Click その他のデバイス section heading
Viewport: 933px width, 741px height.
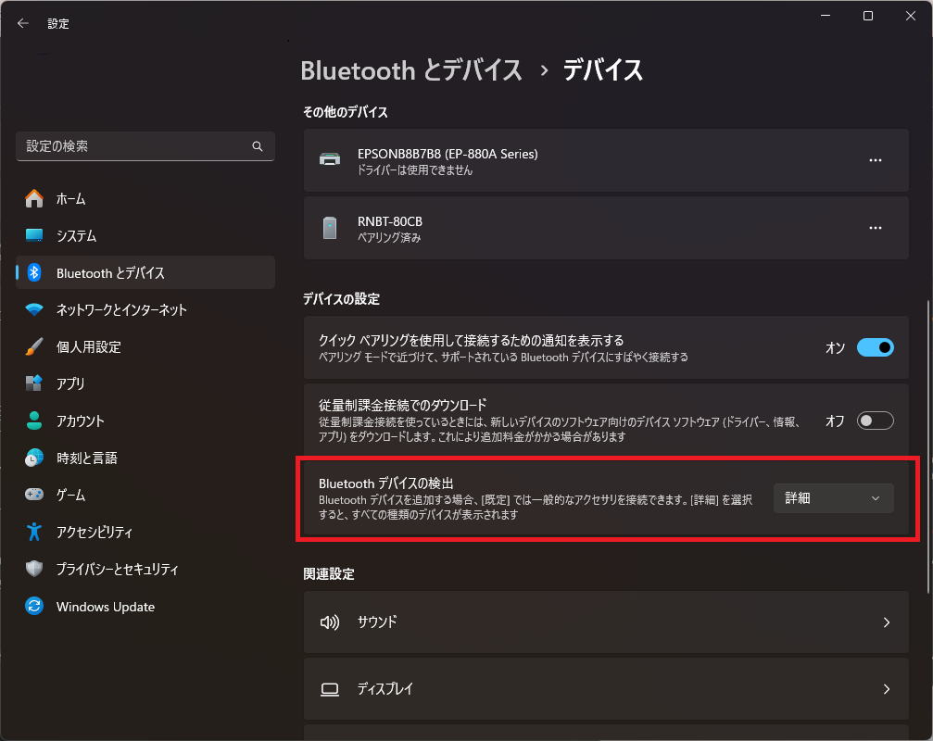point(345,112)
